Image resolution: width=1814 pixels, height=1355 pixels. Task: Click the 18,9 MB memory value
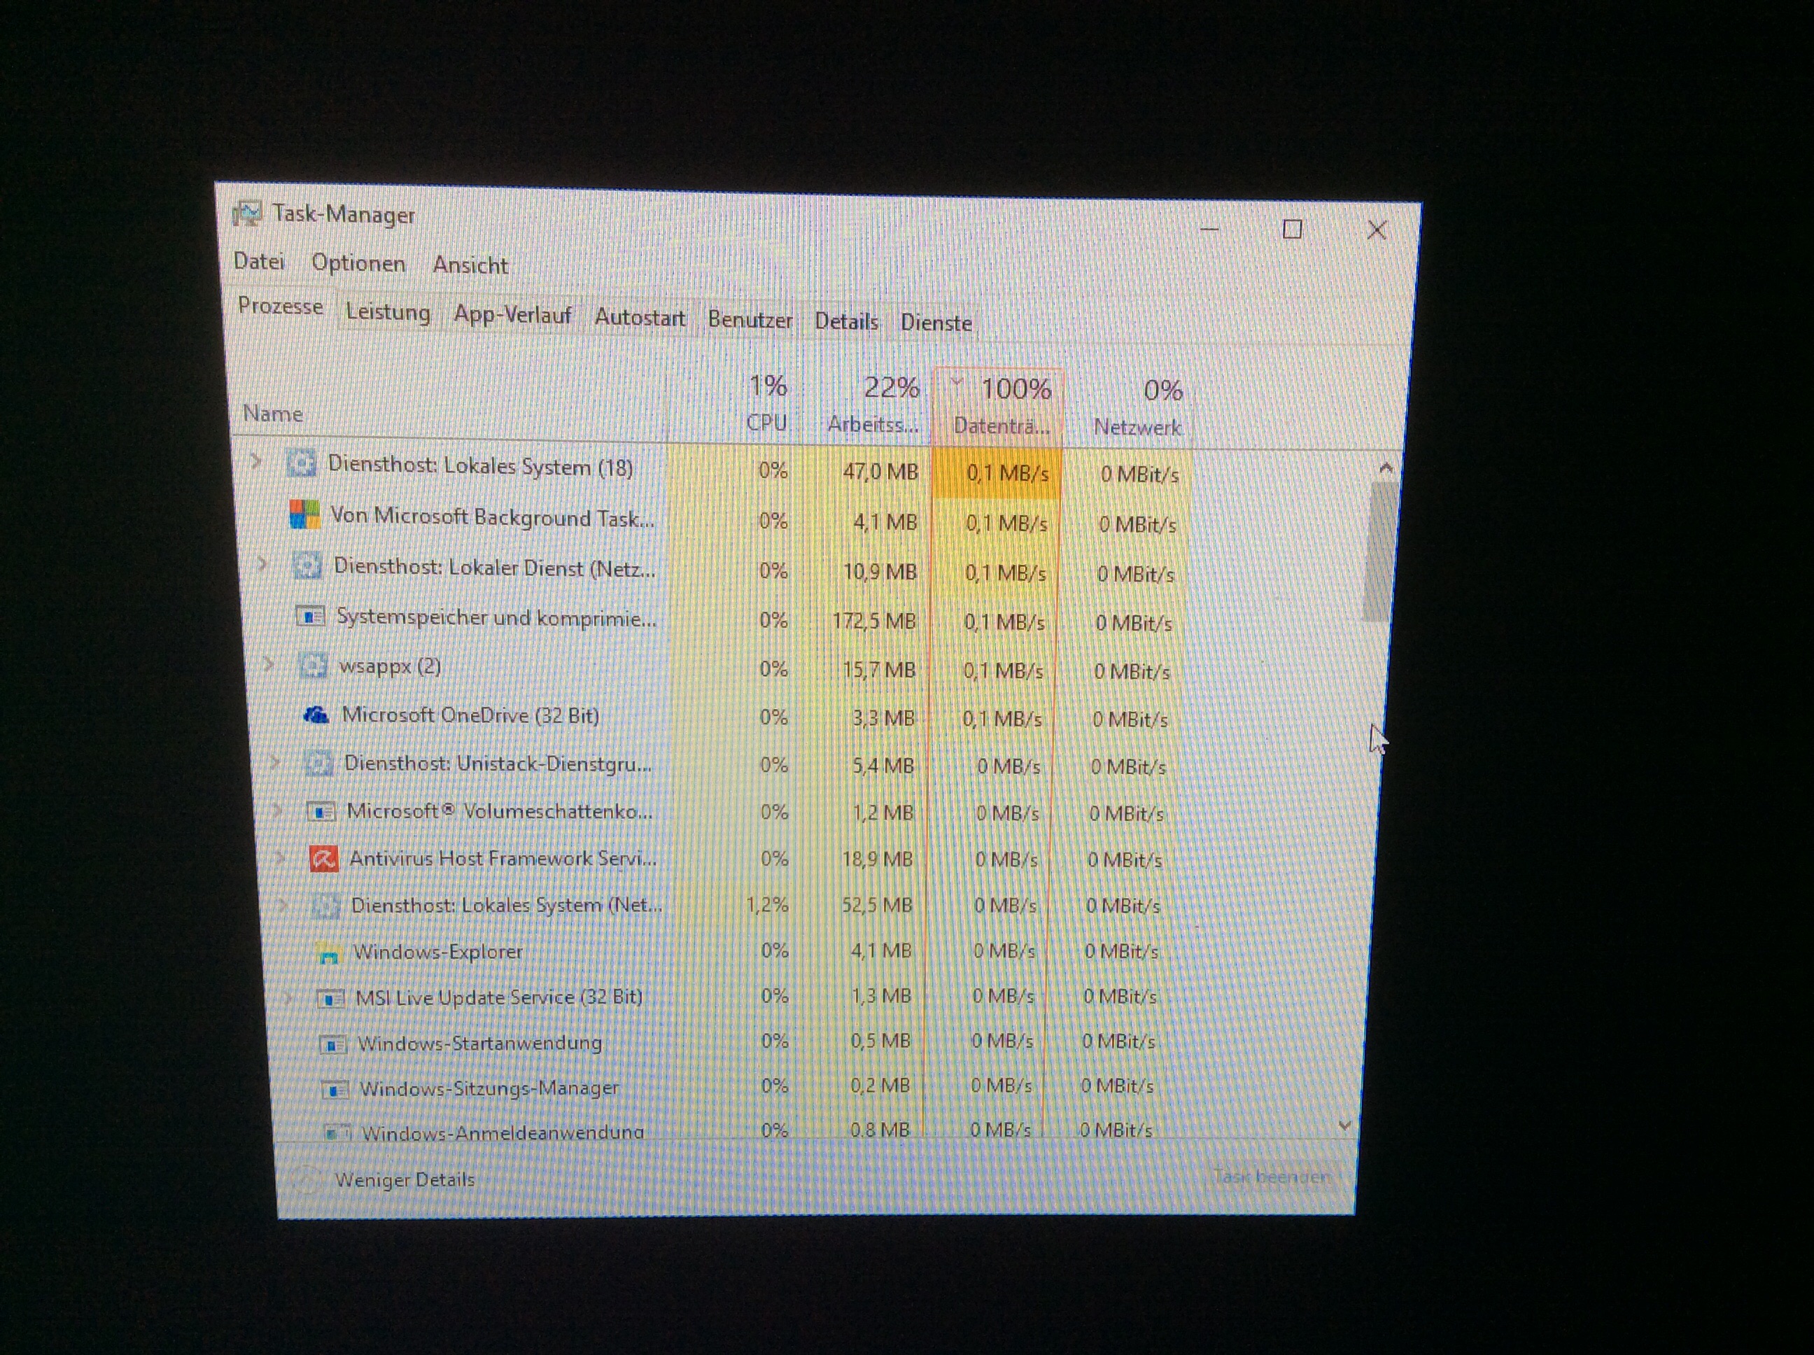[878, 859]
